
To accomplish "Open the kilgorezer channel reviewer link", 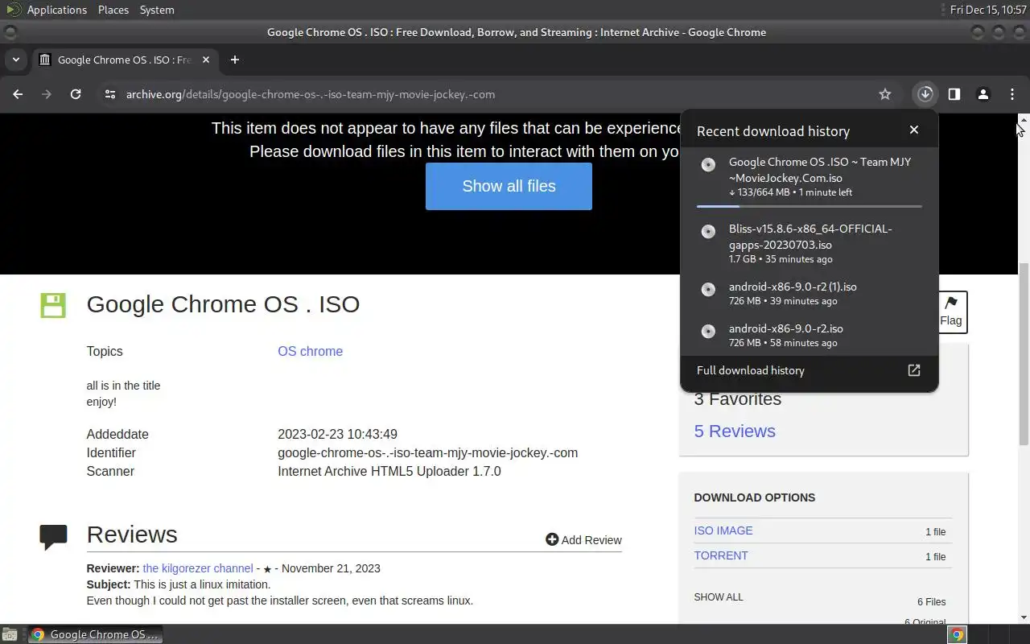I will 198,568.
